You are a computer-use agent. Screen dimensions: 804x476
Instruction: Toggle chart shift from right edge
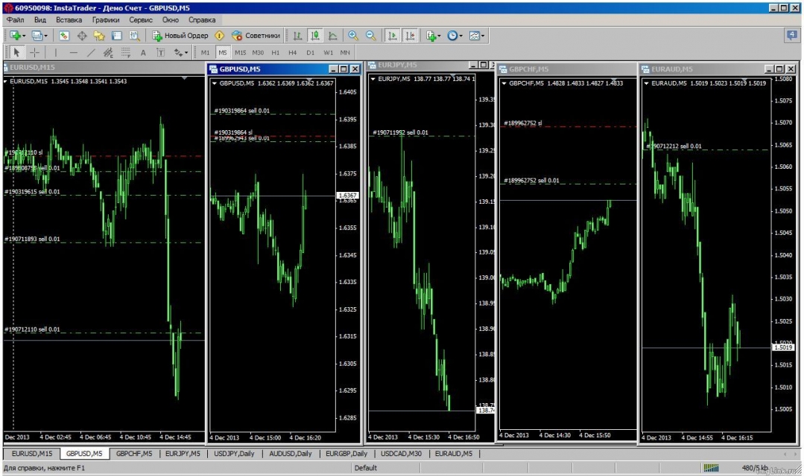pyautogui.click(x=409, y=35)
